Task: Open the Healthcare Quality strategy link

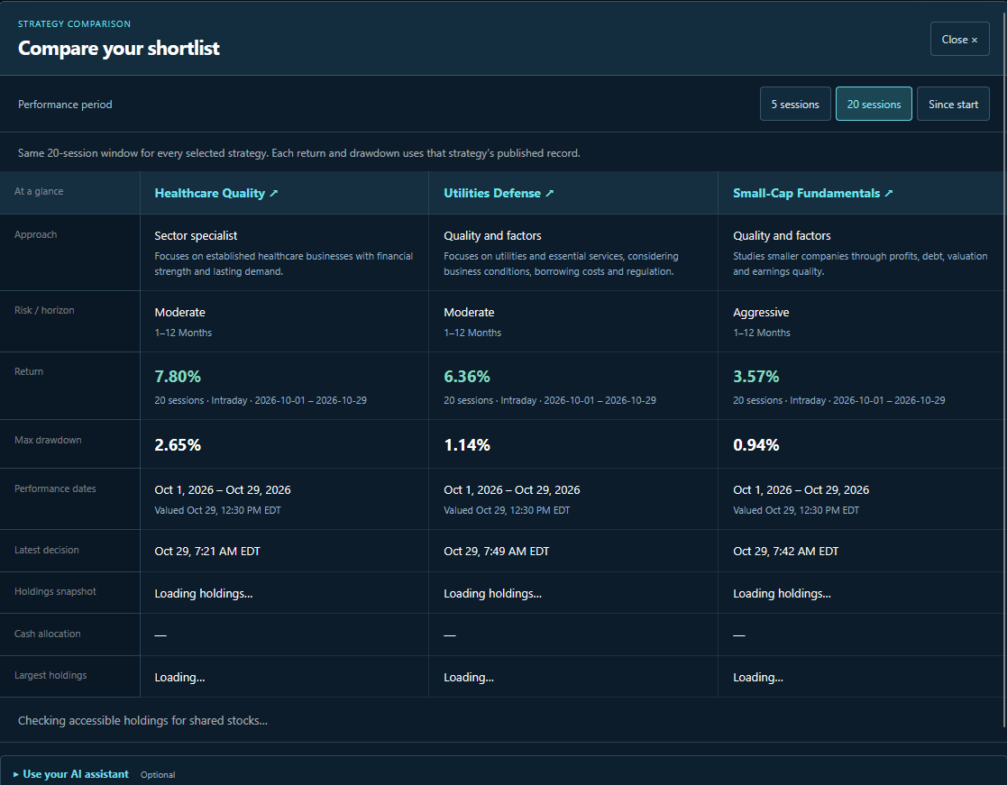Action: click(x=216, y=193)
